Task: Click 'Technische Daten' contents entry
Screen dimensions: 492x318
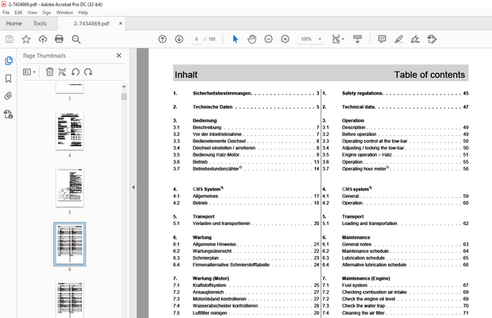Action: (x=213, y=107)
